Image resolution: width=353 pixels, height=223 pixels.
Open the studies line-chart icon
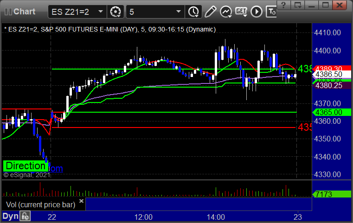[x=226, y=12]
